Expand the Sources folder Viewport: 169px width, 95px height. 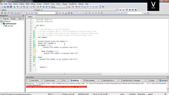[4, 26]
